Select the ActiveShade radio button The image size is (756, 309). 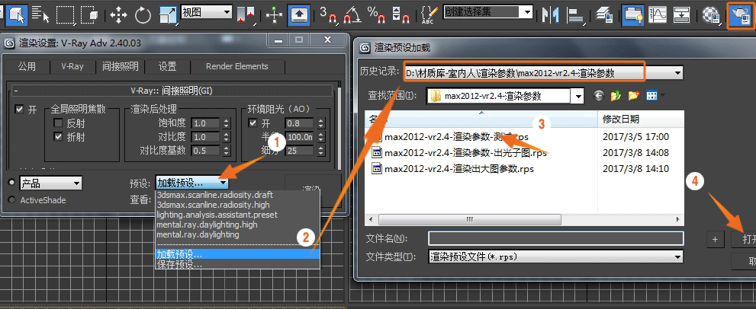(11, 199)
